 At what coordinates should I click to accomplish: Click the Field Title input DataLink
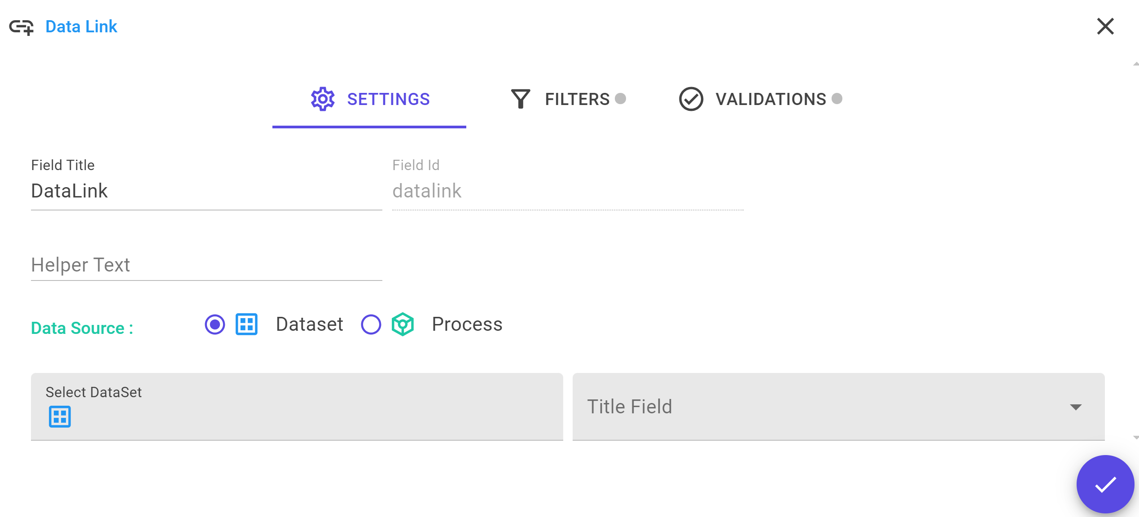tap(206, 191)
